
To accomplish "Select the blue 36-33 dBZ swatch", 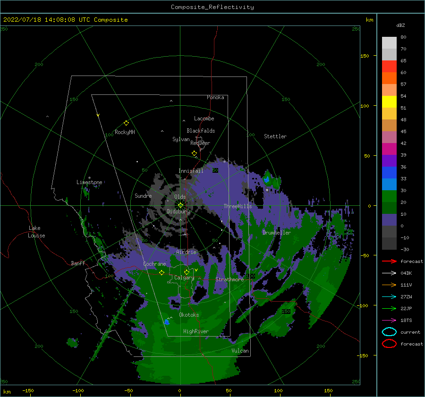I will point(389,172).
